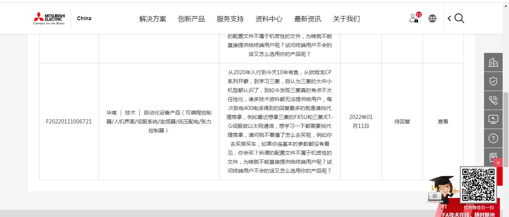The height and width of the screenshot is (217, 509).
Task: Open the 创新产品 menu
Action: tap(192, 19)
